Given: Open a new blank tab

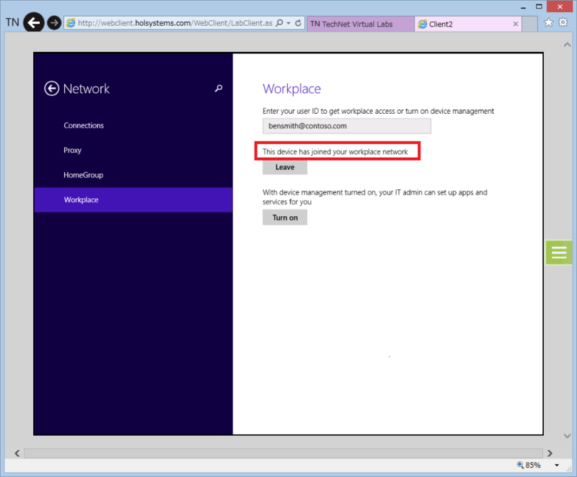Looking at the screenshot, I should [530, 24].
